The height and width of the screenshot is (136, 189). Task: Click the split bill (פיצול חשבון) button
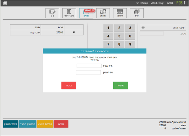[10, 124]
